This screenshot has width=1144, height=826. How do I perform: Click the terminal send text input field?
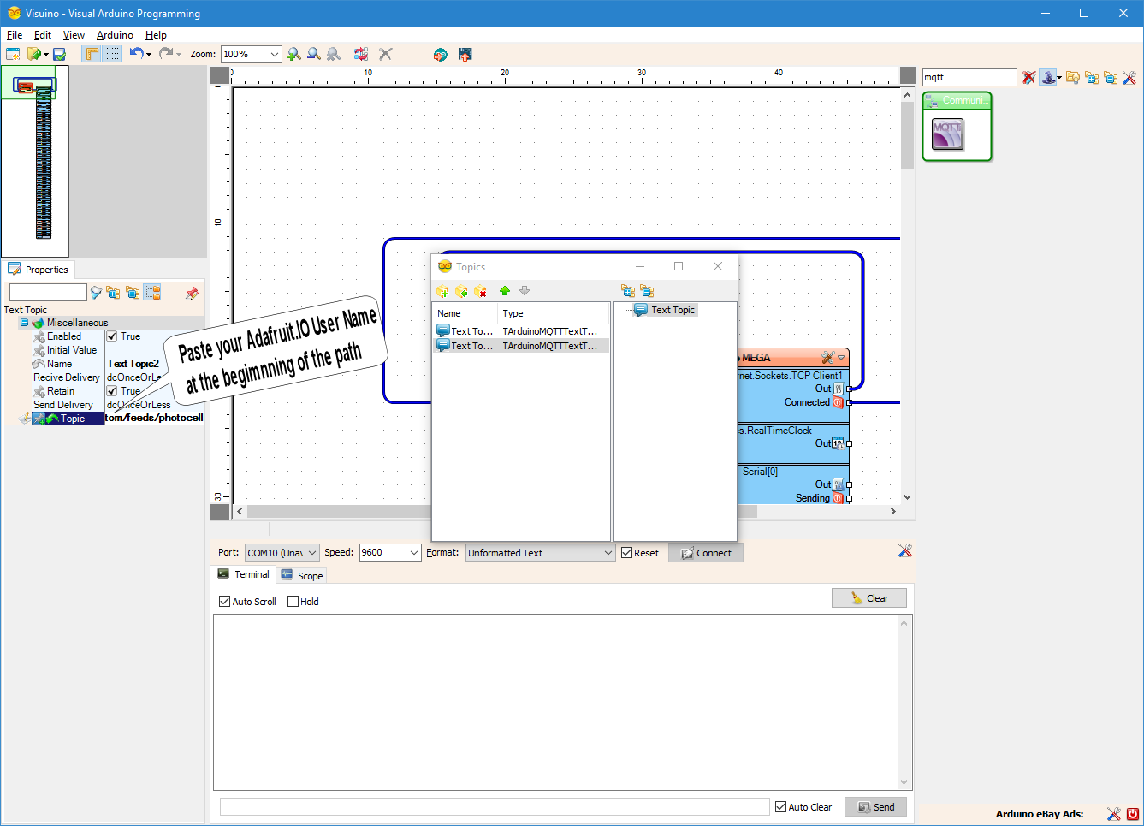tap(495, 807)
